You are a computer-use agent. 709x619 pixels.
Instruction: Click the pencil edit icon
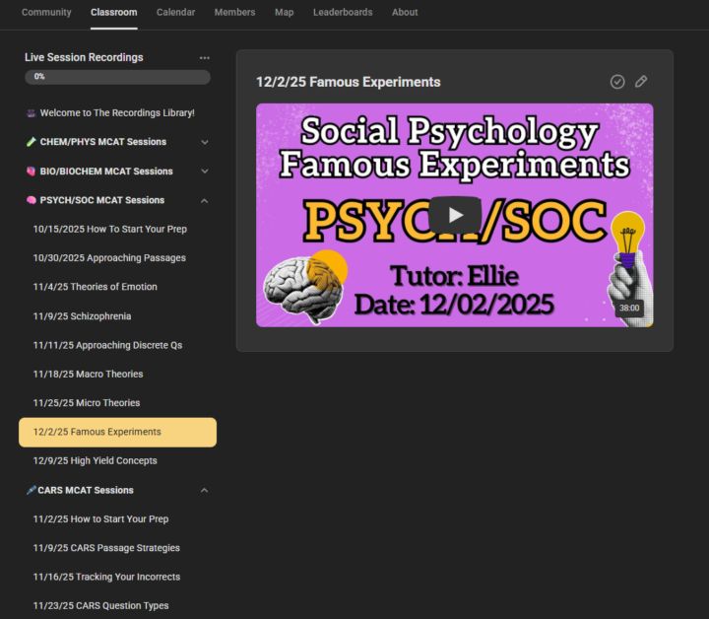(641, 82)
